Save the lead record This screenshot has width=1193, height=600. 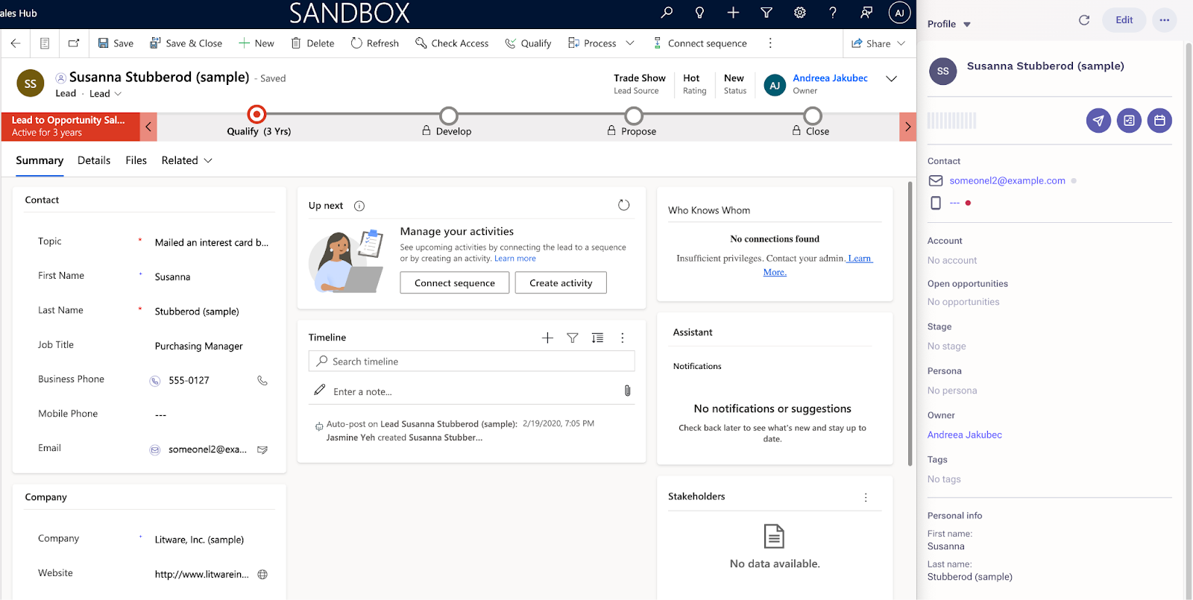[116, 43]
